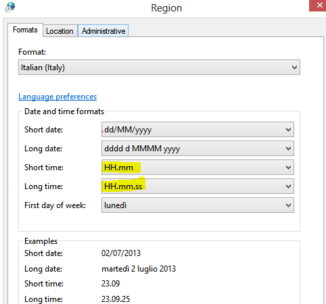Click example short time value 23.09
Screen dimensions: 326x304
pos(110,284)
